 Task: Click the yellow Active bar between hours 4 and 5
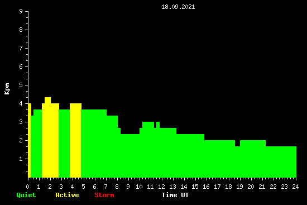[75, 140]
